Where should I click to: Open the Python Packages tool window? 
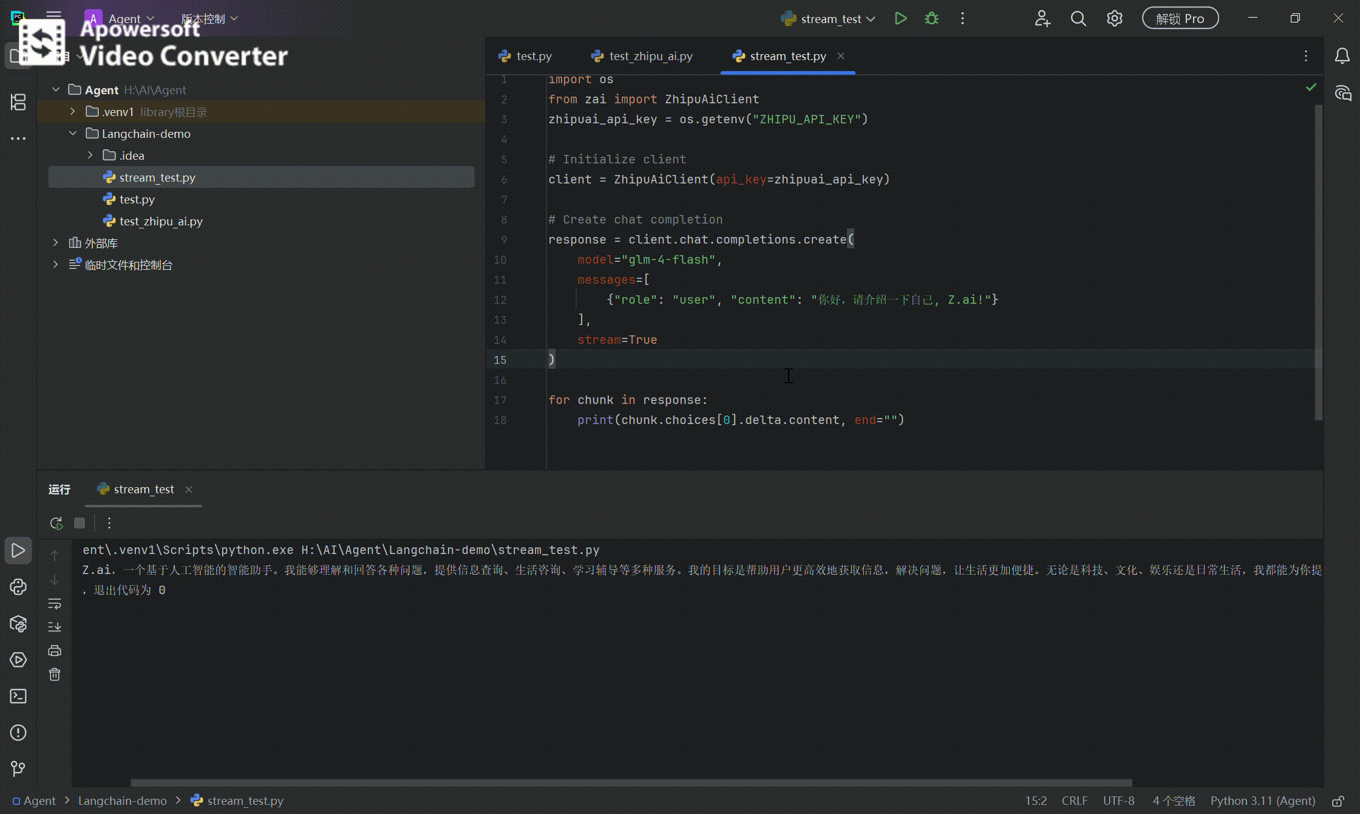coord(18,624)
